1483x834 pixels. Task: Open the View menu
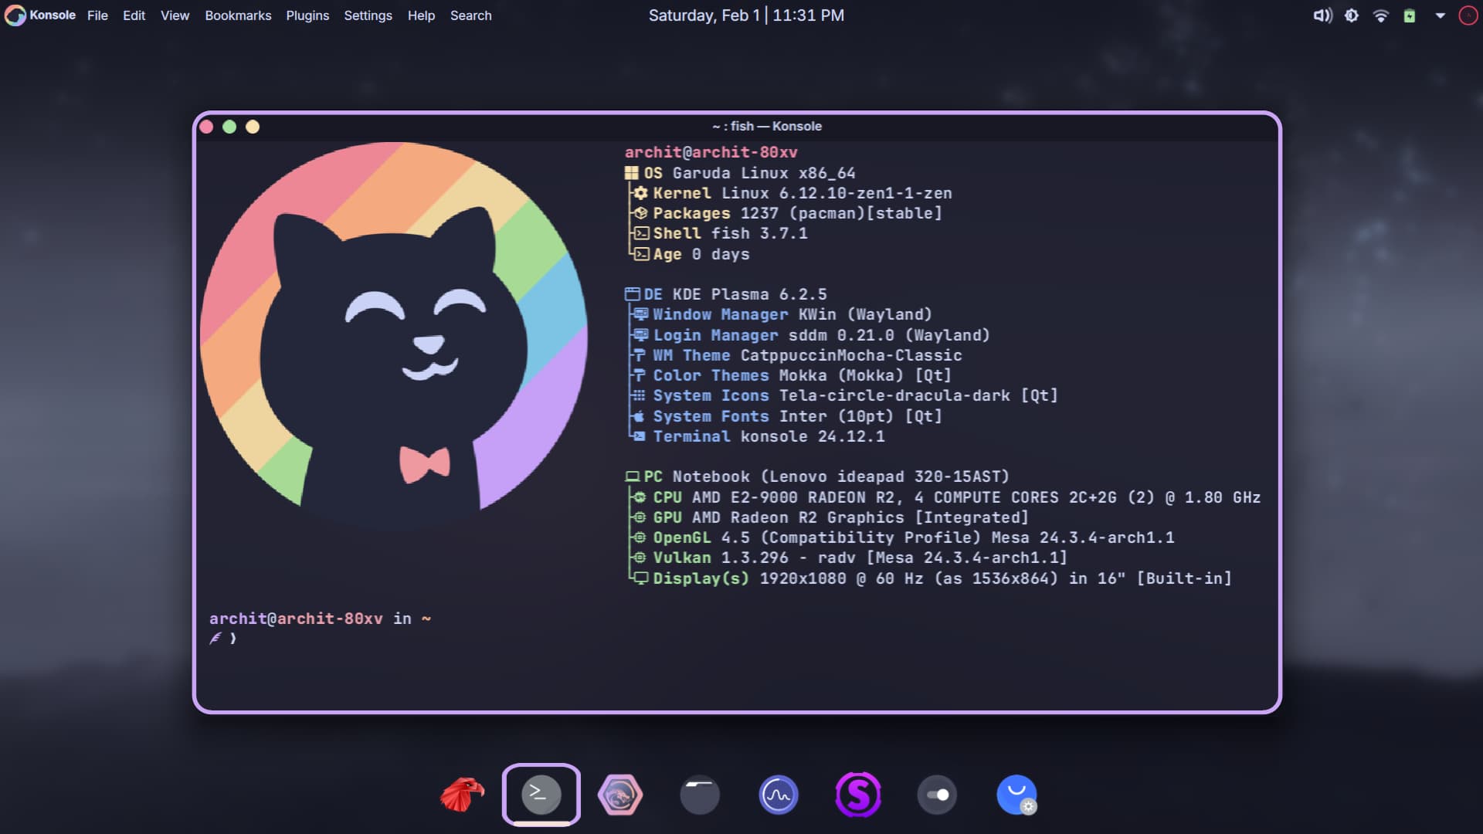tap(175, 15)
